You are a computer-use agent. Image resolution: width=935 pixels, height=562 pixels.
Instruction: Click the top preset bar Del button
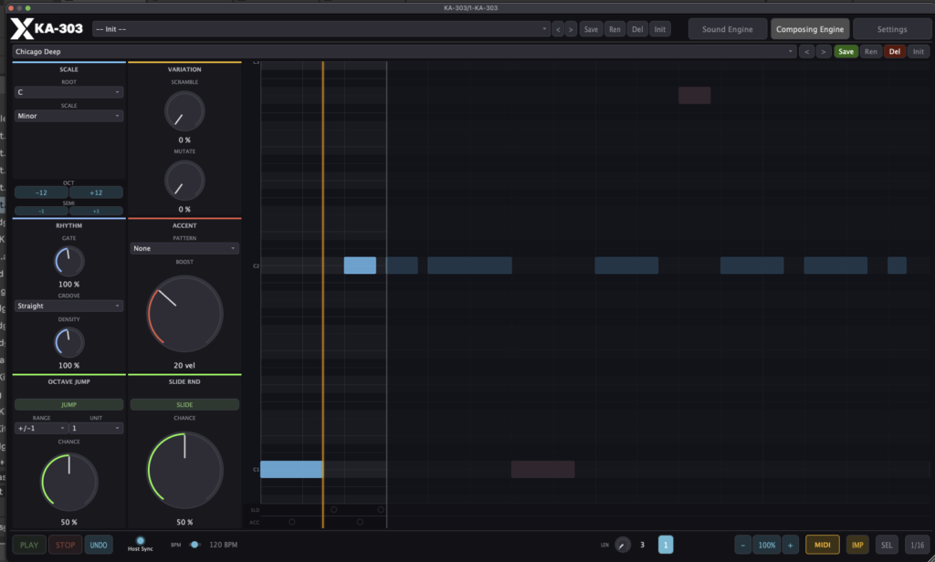pos(637,28)
